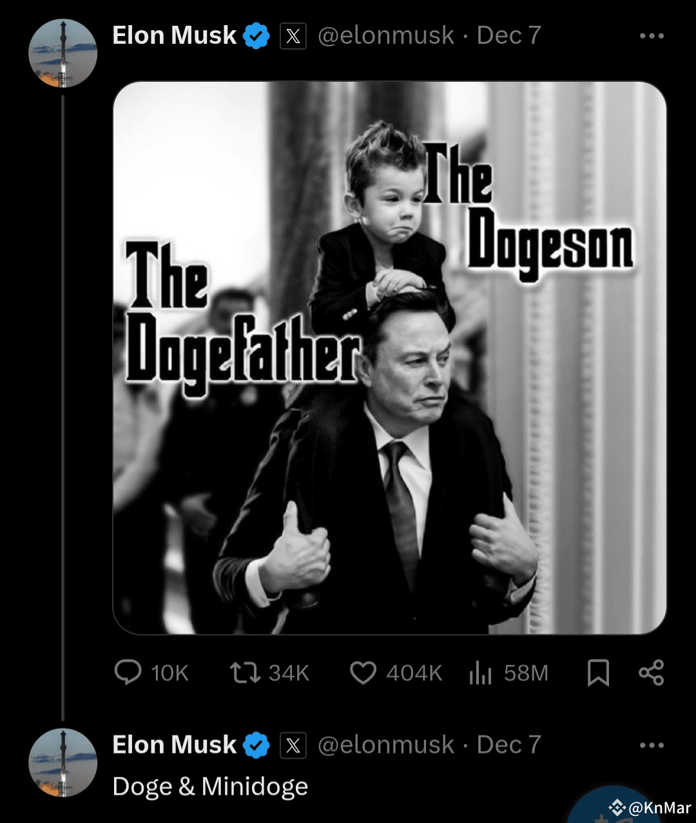Screen dimensions: 696x823
Task: Click the X affiliation badge on the first post
Action: point(293,36)
